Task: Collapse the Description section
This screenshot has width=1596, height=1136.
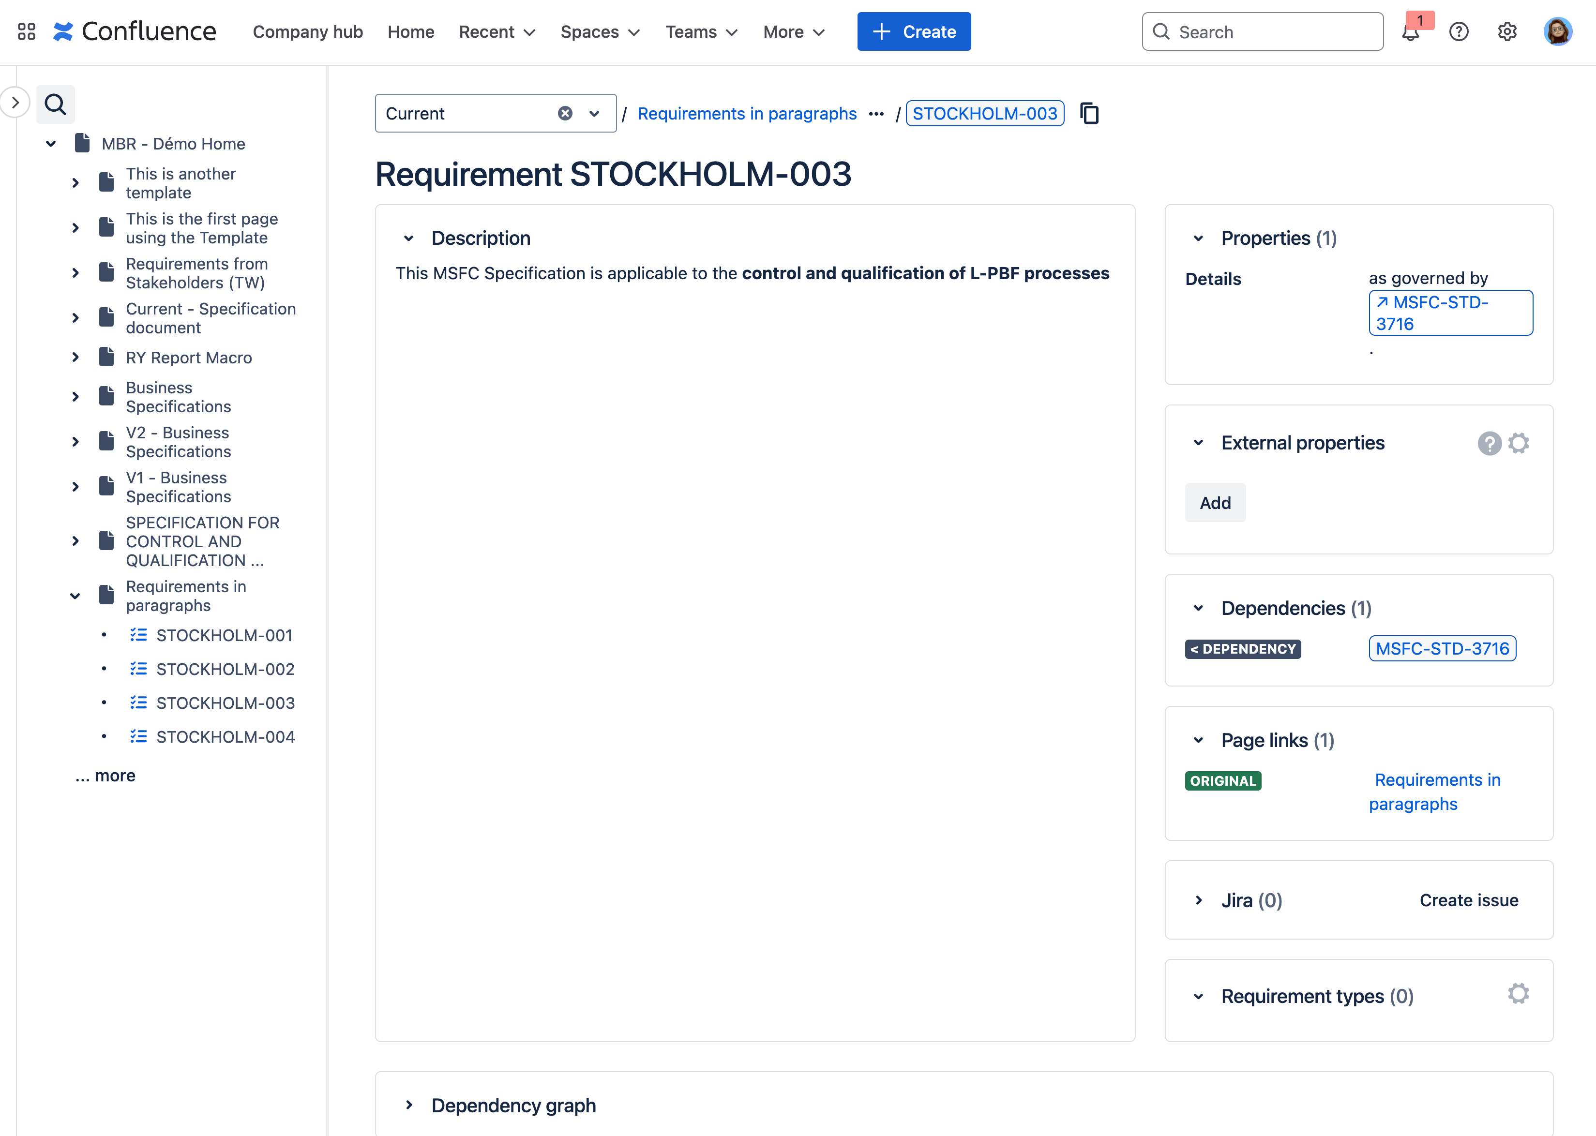Action: (x=409, y=239)
